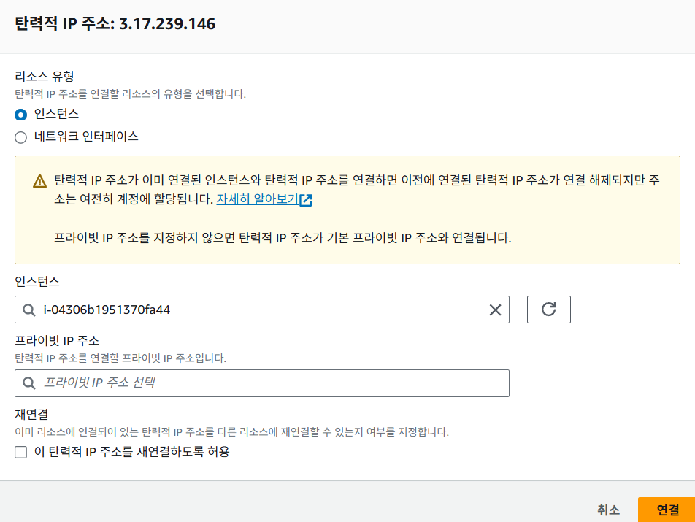Screen dimensions: 695x522
Task: Clear the instance ID with the X icon
Action: coord(495,310)
